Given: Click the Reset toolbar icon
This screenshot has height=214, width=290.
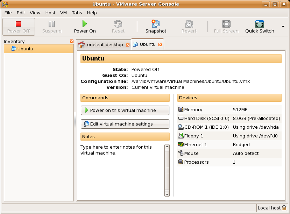Looking at the screenshot, I should pos(118,24).
